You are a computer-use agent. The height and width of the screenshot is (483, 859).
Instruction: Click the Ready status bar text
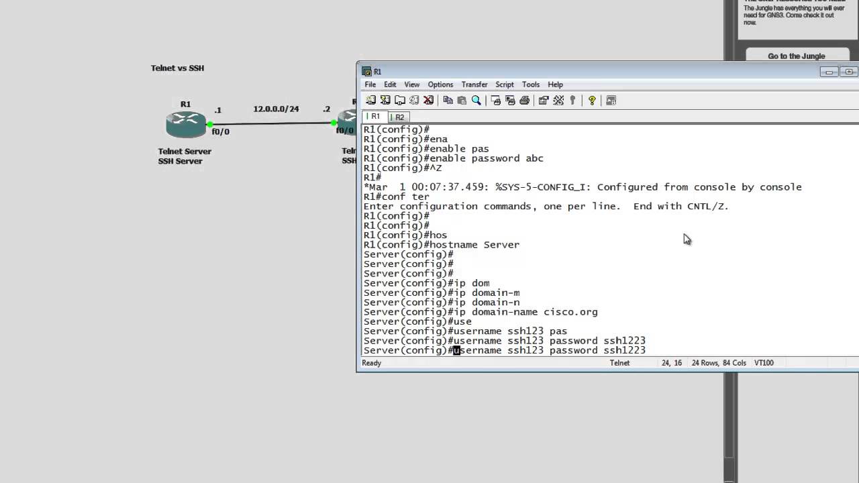372,363
